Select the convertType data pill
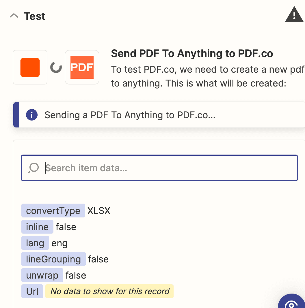The width and height of the screenshot is (305, 308). (53, 211)
